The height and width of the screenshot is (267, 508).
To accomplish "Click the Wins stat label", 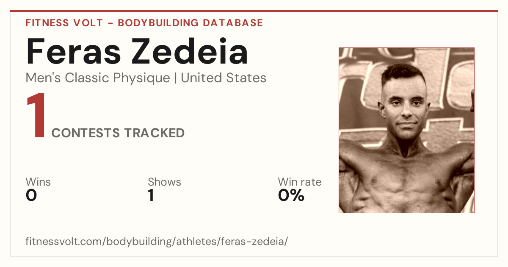I will [38, 182].
